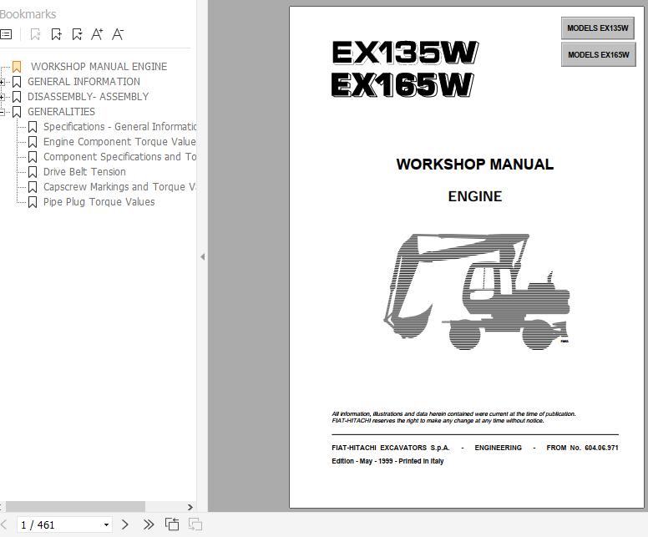Open Component Specifications and Torque bookmark
Screen dimensions: 648x537
tap(120, 157)
